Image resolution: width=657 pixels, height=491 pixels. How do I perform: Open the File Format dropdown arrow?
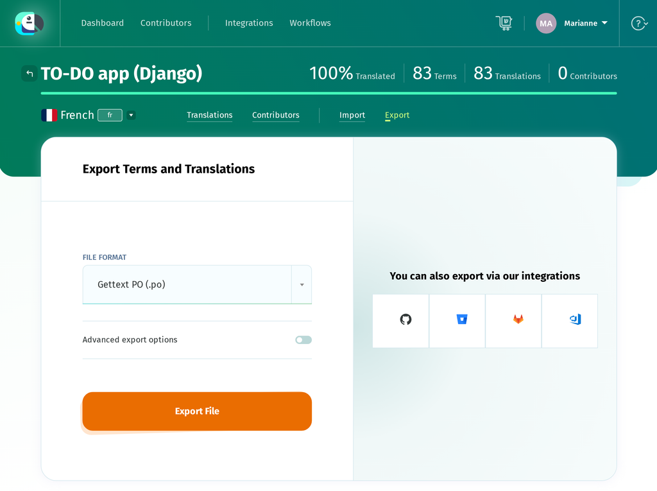coord(302,285)
